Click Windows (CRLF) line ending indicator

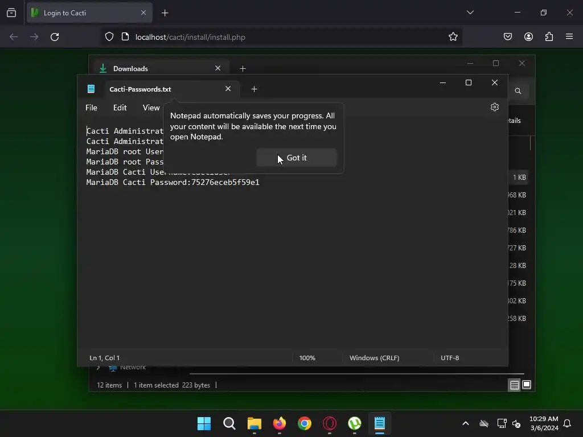374,358
